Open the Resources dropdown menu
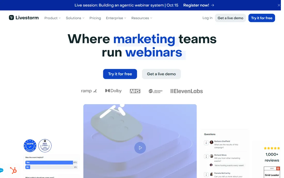 pyautogui.click(x=142, y=18)
